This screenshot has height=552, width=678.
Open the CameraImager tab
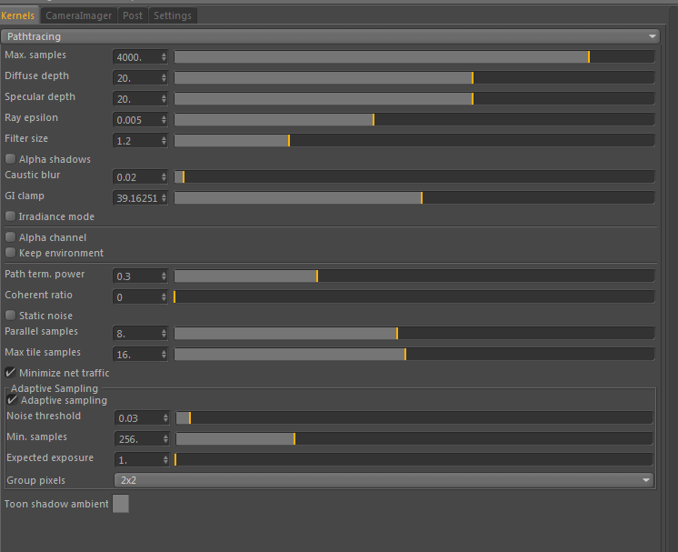coord(79,15)
